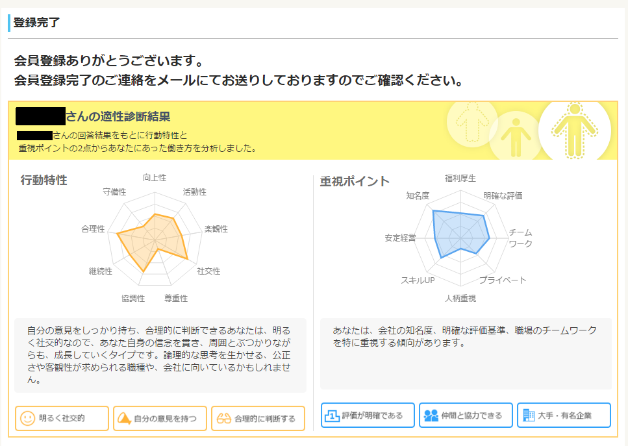This screenshot has height=446, width=628.
Task: Click the 継続性 axis label
Action: click(101, 271)
